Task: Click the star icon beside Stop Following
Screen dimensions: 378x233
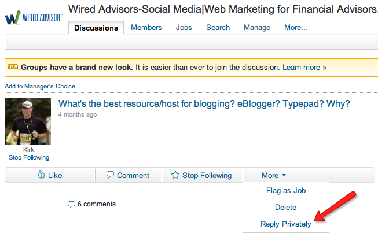Action: (175, 175)
